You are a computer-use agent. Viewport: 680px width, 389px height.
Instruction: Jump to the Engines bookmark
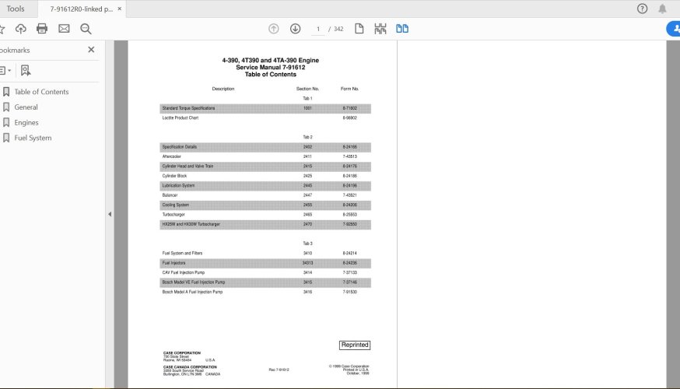click(26, 122)
